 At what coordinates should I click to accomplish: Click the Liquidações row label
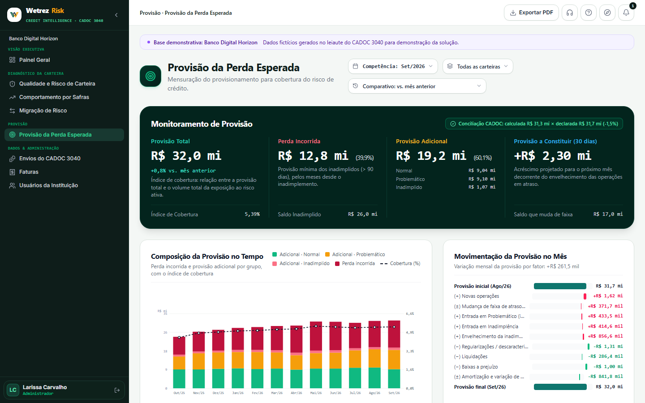point(471,356)
